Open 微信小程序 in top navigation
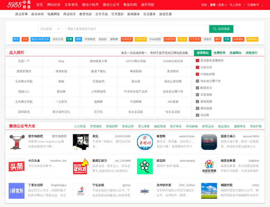This screenshot has width=270, height=207. (90, 5)
